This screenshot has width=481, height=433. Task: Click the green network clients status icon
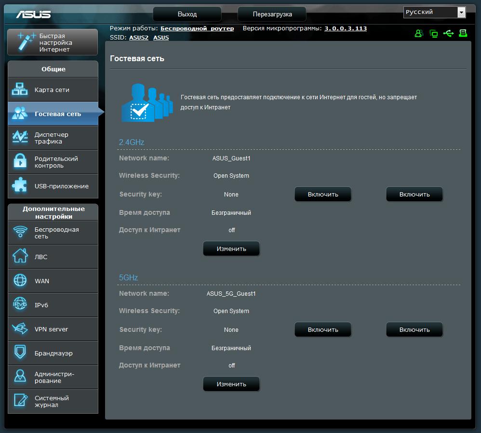point(433,33)
